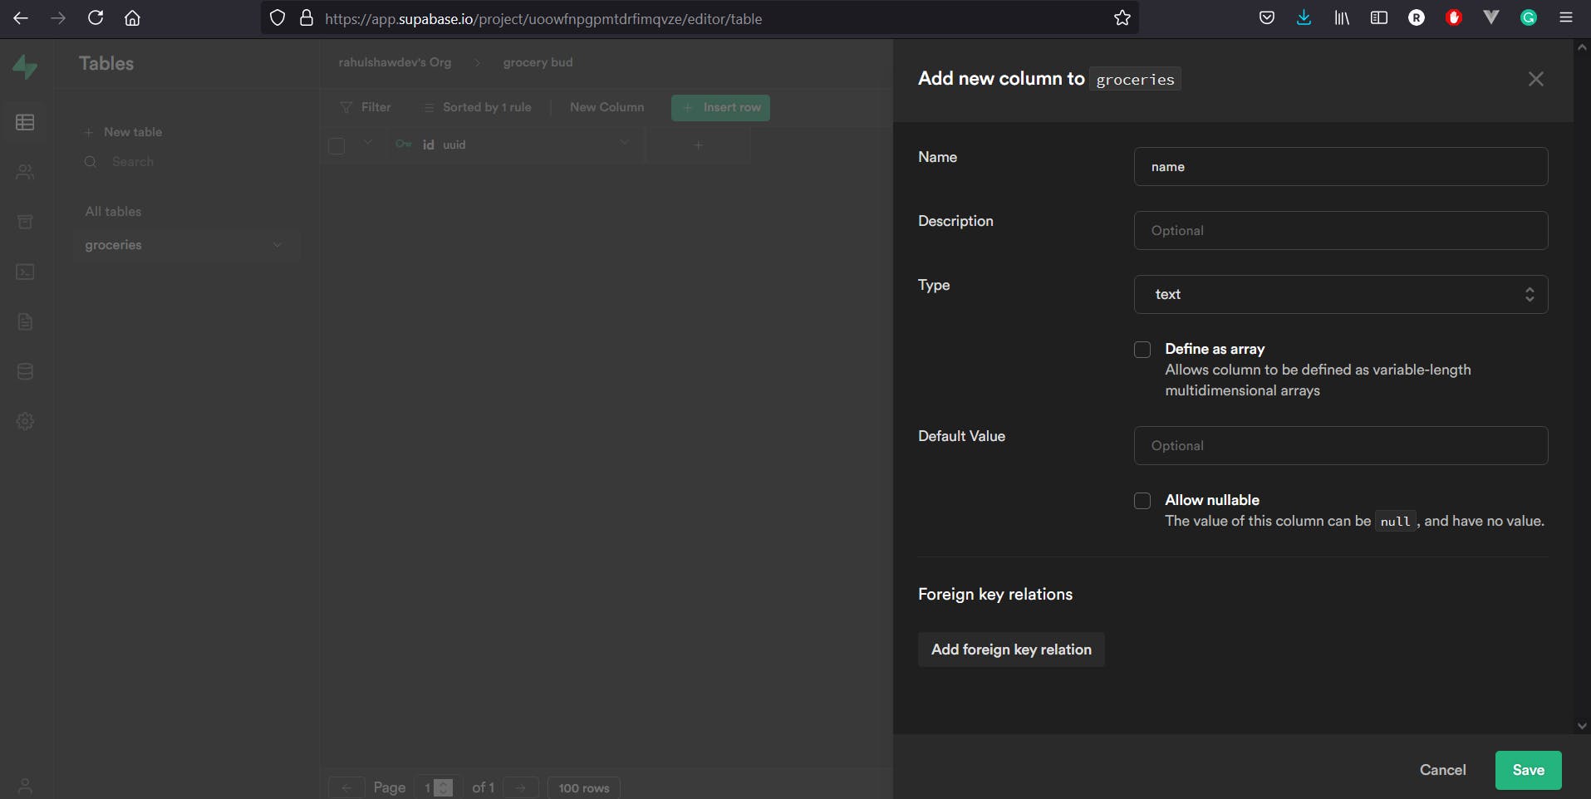
Task: Focus the Default Value input field
Action: coord(1340,445)
